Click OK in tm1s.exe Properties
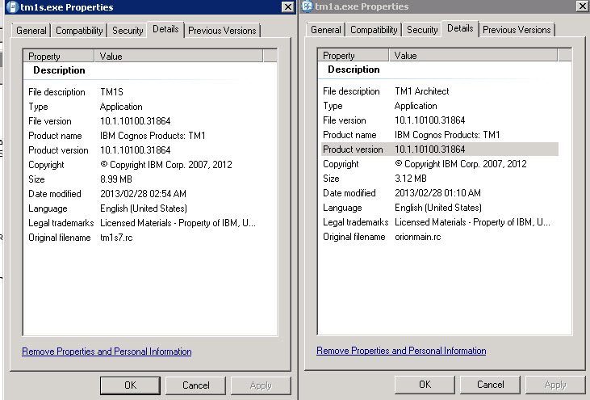The width and height of the screenshot is (590, 400). 130,385
